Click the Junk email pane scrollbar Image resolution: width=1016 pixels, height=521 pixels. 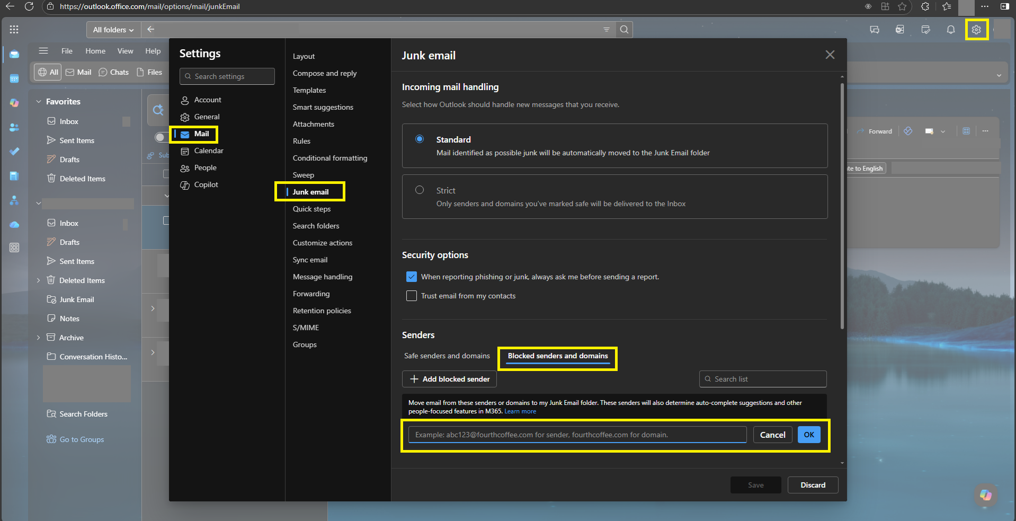(x=842, y=205)
